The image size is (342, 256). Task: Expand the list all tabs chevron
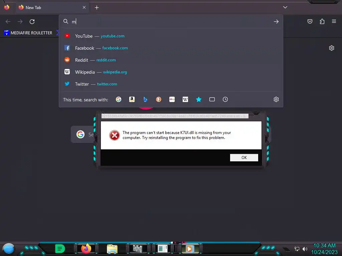285,7
